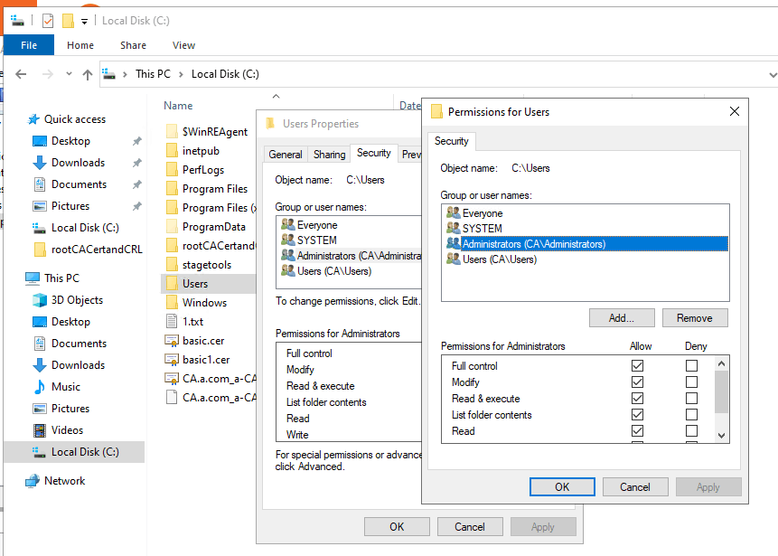Screen dimensions: 778x556
Task: Open 3D Objects cube icon
Action: (39, 300)
